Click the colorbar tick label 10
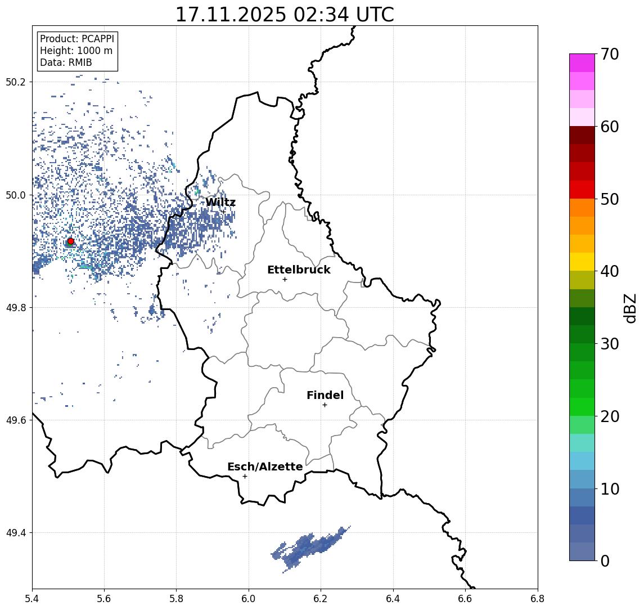The height and width of the screenshot is (610, 644). point(609,488)
